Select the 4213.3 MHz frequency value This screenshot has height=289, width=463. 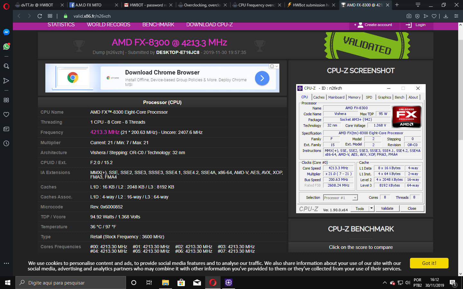click(105, 132)
